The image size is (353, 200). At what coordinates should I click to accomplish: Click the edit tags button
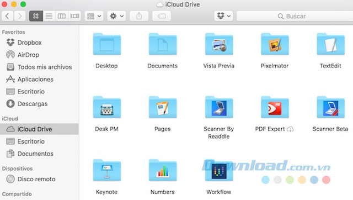162,16
